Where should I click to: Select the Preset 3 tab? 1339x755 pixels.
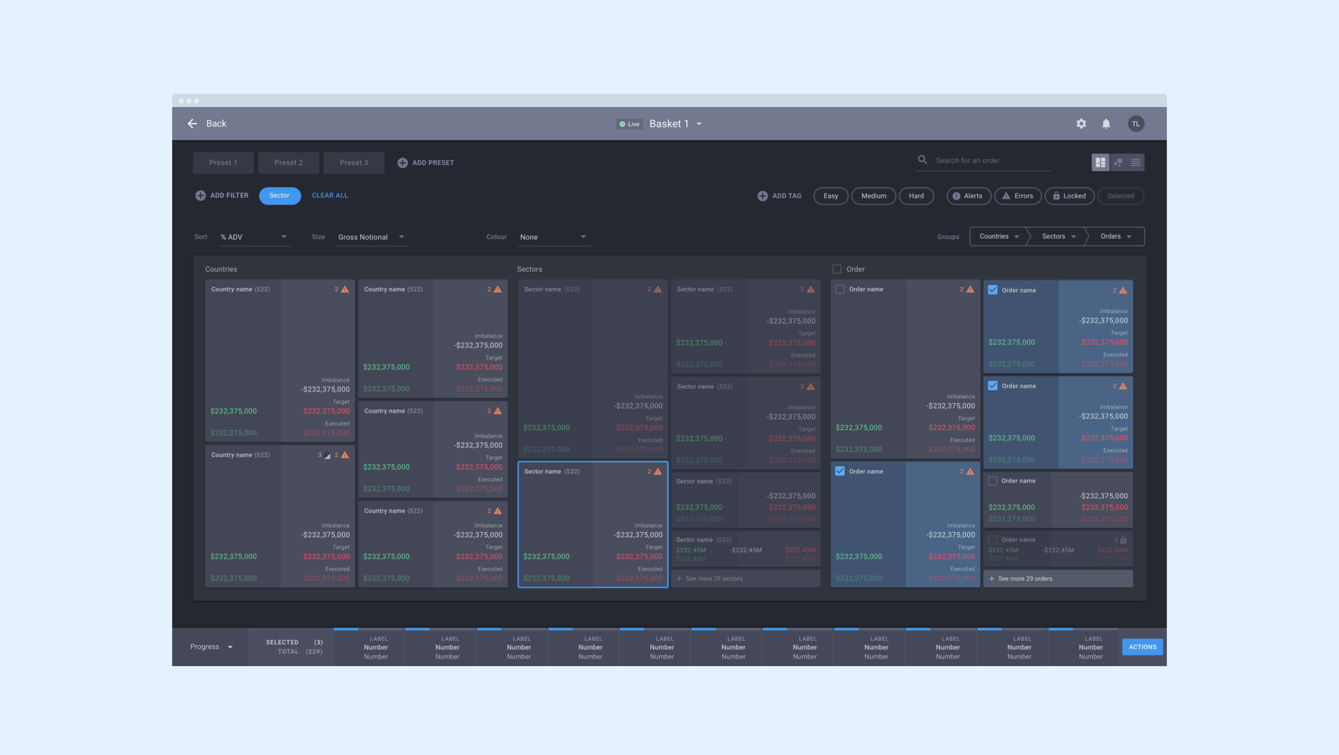353,163
